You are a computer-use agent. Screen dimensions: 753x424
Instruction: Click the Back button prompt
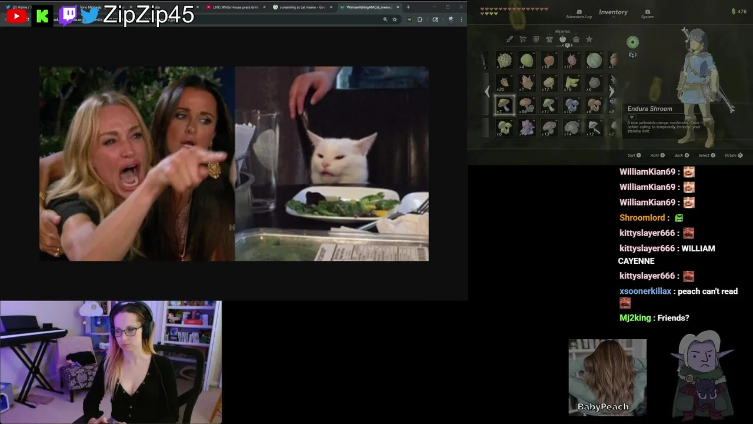[681, 155]
